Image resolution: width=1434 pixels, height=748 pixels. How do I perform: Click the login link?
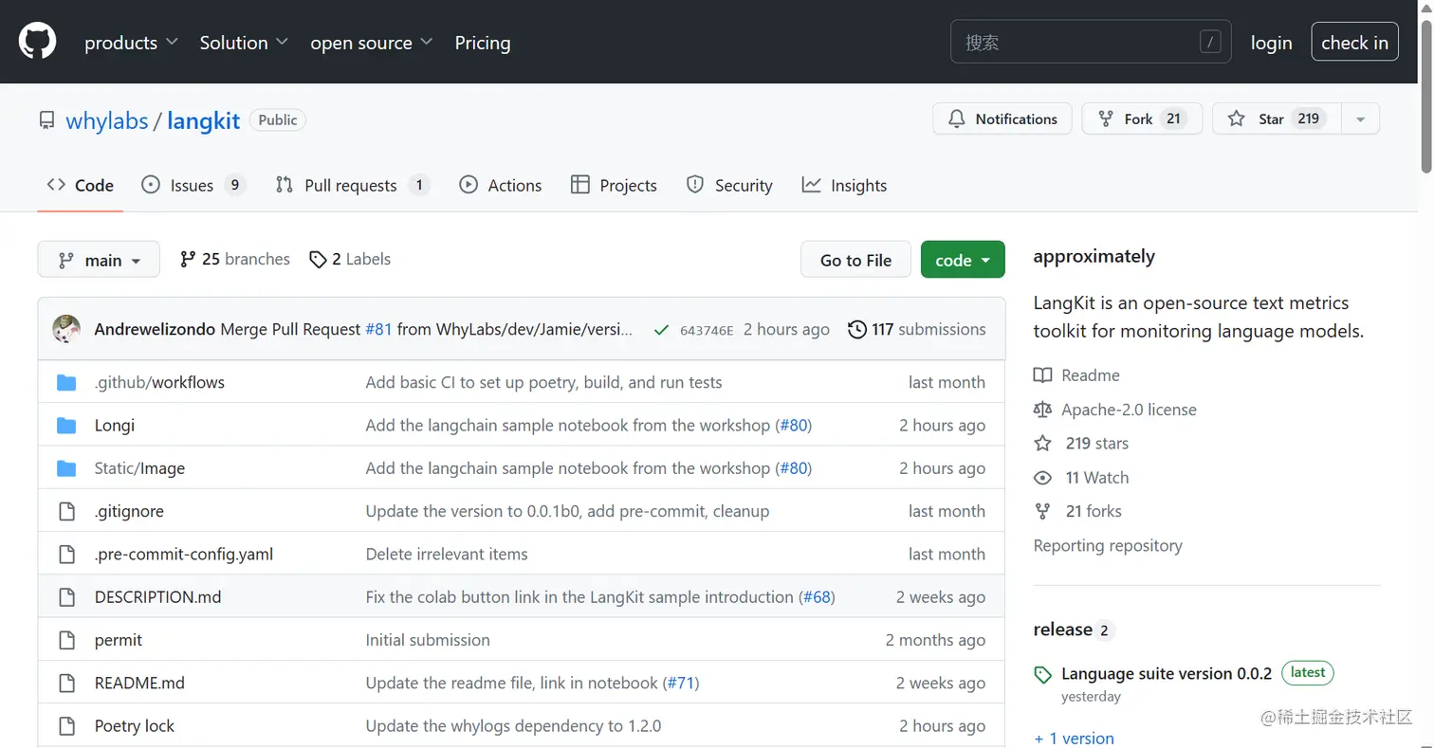(x=1271, y=43)
